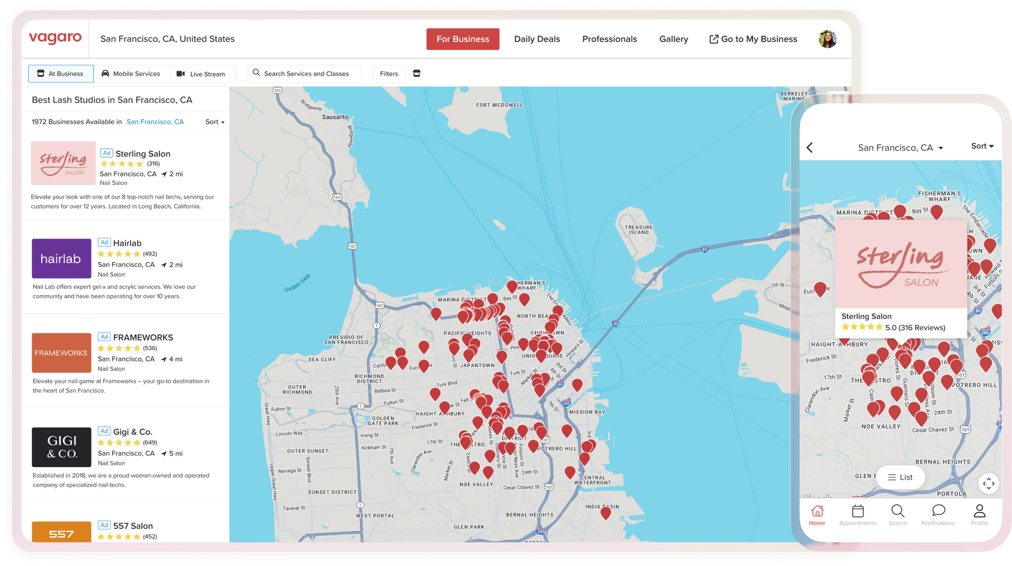Viewport: 1012px width, 566px height.
Task: Click Hairlab's star rating (492)
Action: 119,254
